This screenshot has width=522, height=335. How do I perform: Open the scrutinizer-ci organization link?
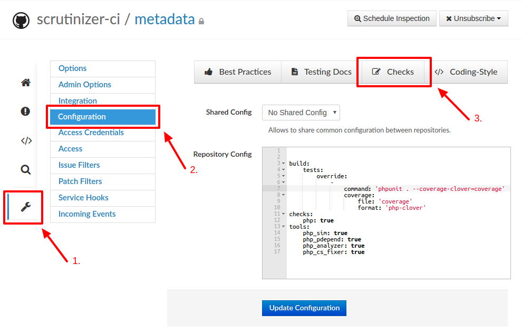click(x=78, y=19)
